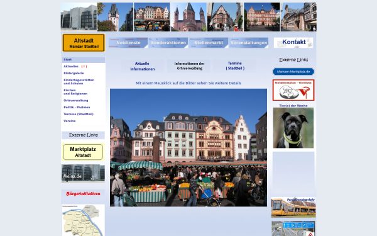377x236 pixels.
Task: Open Aktuelles in the left menu
Action: 71,66
